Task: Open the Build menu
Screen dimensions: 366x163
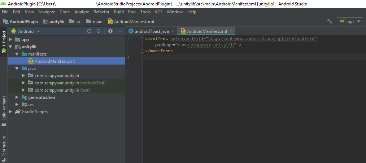Action: (119, 12)
